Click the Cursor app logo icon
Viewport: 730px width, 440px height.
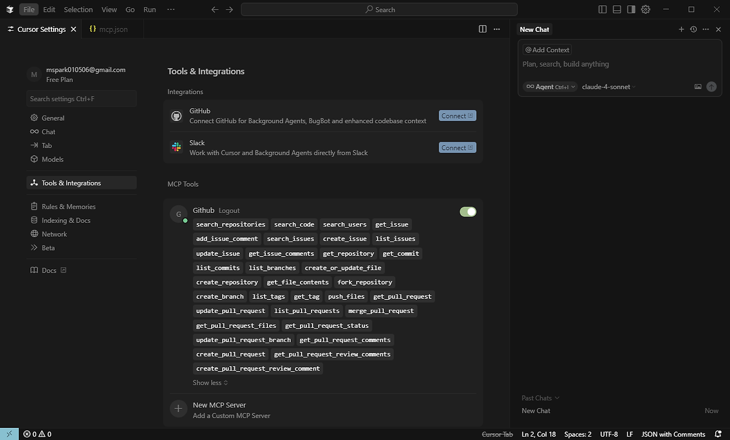[10, 10]
